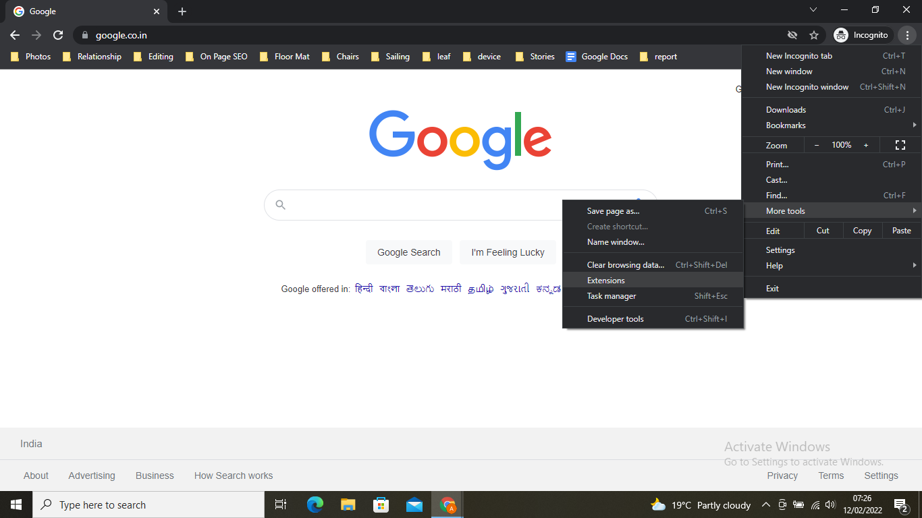922x518 pixels.
Task: Expand the Bookmarks submenu
Action: click(832, 125)
